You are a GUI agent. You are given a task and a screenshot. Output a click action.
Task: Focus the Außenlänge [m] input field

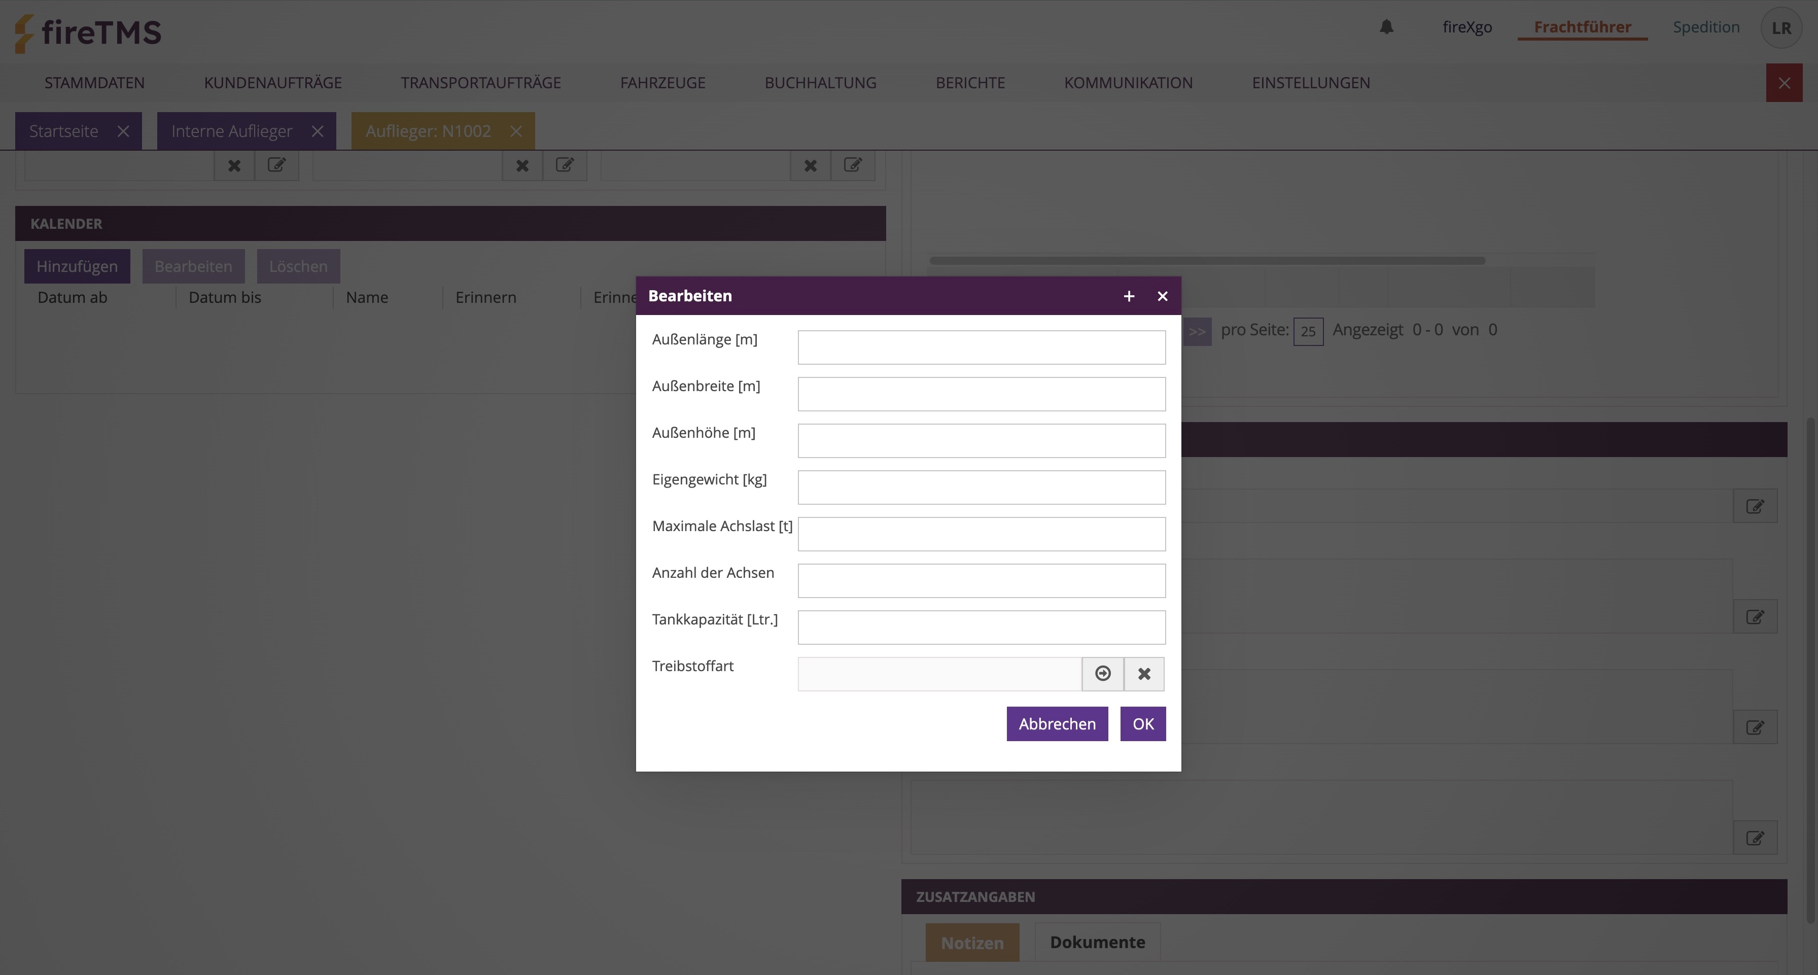pyautogui.click(x=981, y=347)
